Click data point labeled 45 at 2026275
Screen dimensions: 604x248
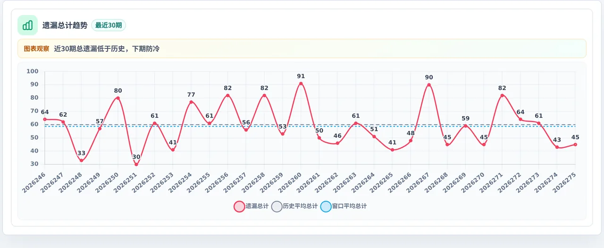(575, 144)
